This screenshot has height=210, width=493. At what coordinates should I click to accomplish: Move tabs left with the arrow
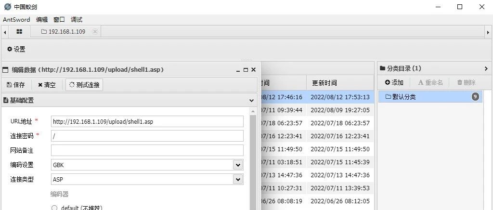pos(5,32)
